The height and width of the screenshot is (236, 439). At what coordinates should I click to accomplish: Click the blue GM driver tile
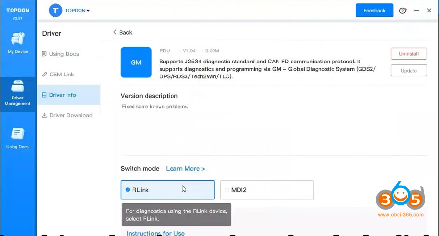coord(136,62)
